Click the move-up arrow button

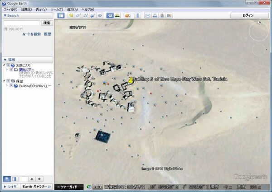point(32,179)
